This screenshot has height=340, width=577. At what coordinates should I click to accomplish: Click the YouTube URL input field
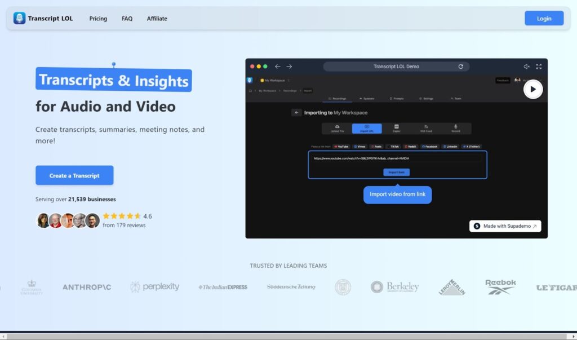[397, 158]
